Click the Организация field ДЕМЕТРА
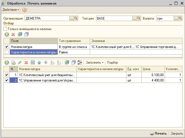The height and width of the screenshot is (138, 185). 47,18
